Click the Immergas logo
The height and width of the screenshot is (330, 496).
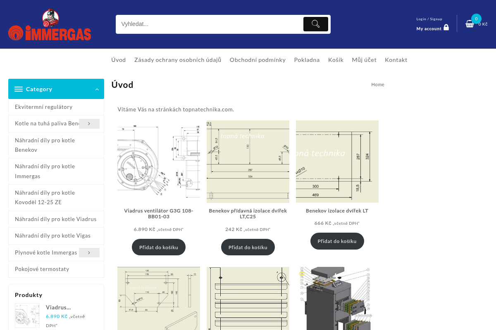[x=50, y=25]
